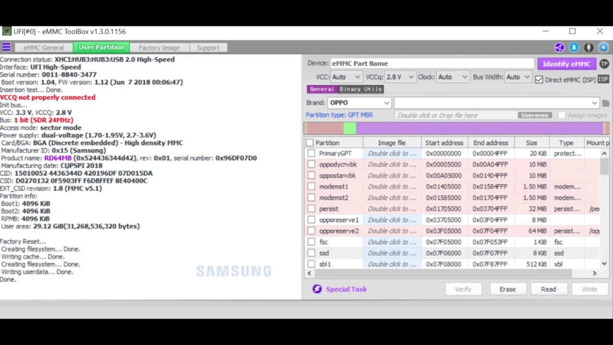The width and height of the screenshot is (613, 345).
Task: Click the Image file column header
Action: click(392, 143)
